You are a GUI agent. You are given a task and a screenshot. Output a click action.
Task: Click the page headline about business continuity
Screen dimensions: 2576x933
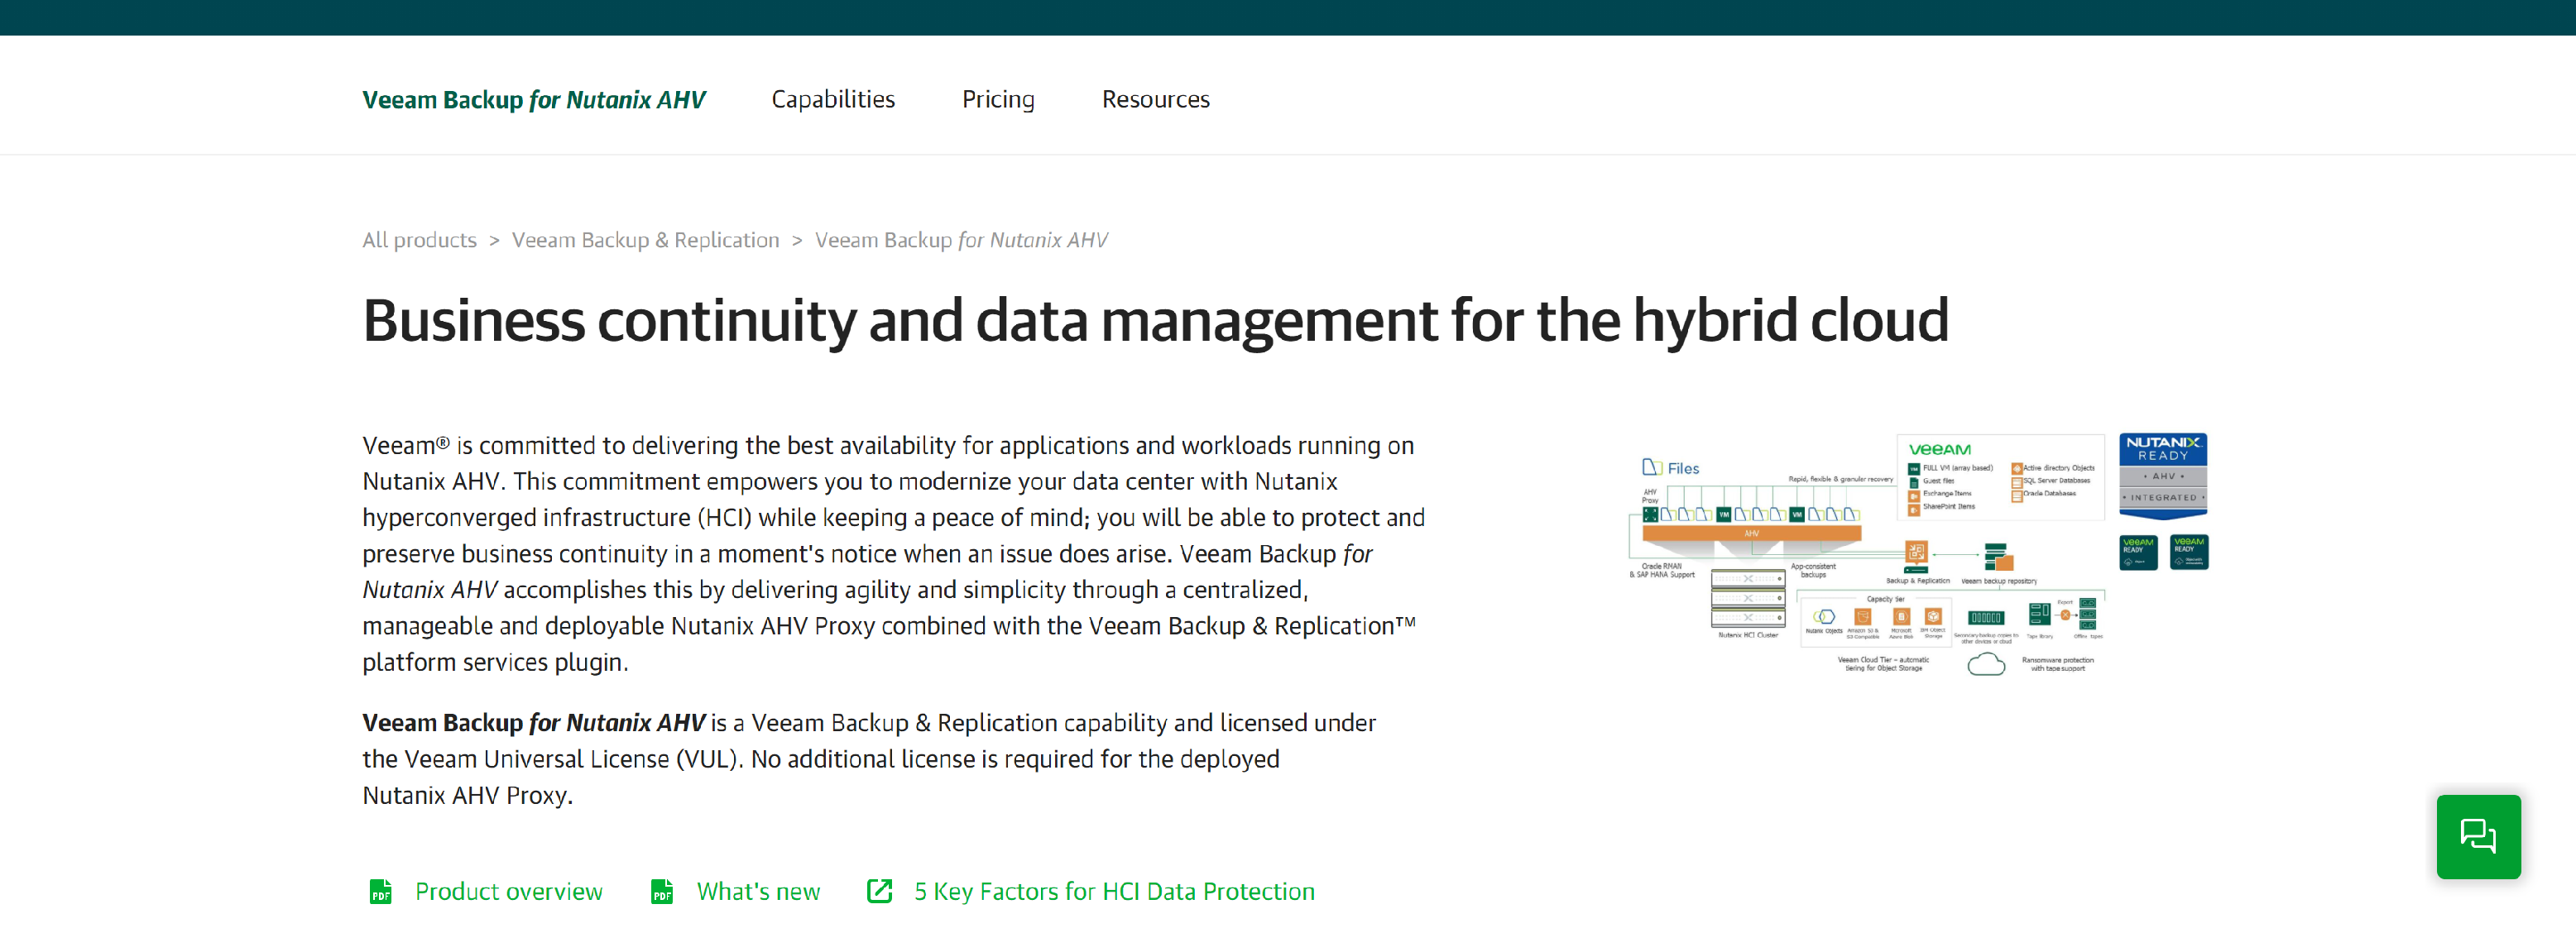(x=1155, y=321)
